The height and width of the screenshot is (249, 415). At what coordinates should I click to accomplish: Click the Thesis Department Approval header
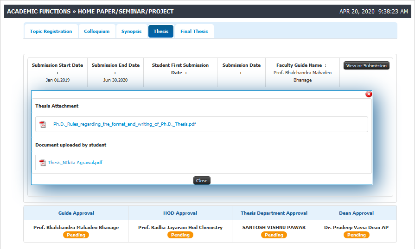point(274,213)
